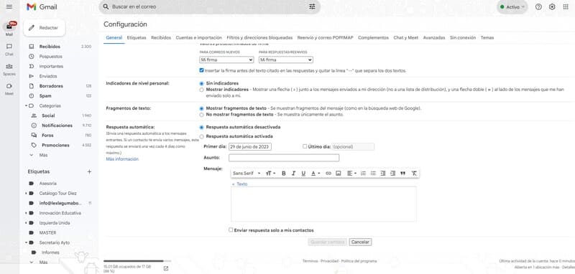Open the Spaces section icon
575x274 pixels.
tap(9, 66)
